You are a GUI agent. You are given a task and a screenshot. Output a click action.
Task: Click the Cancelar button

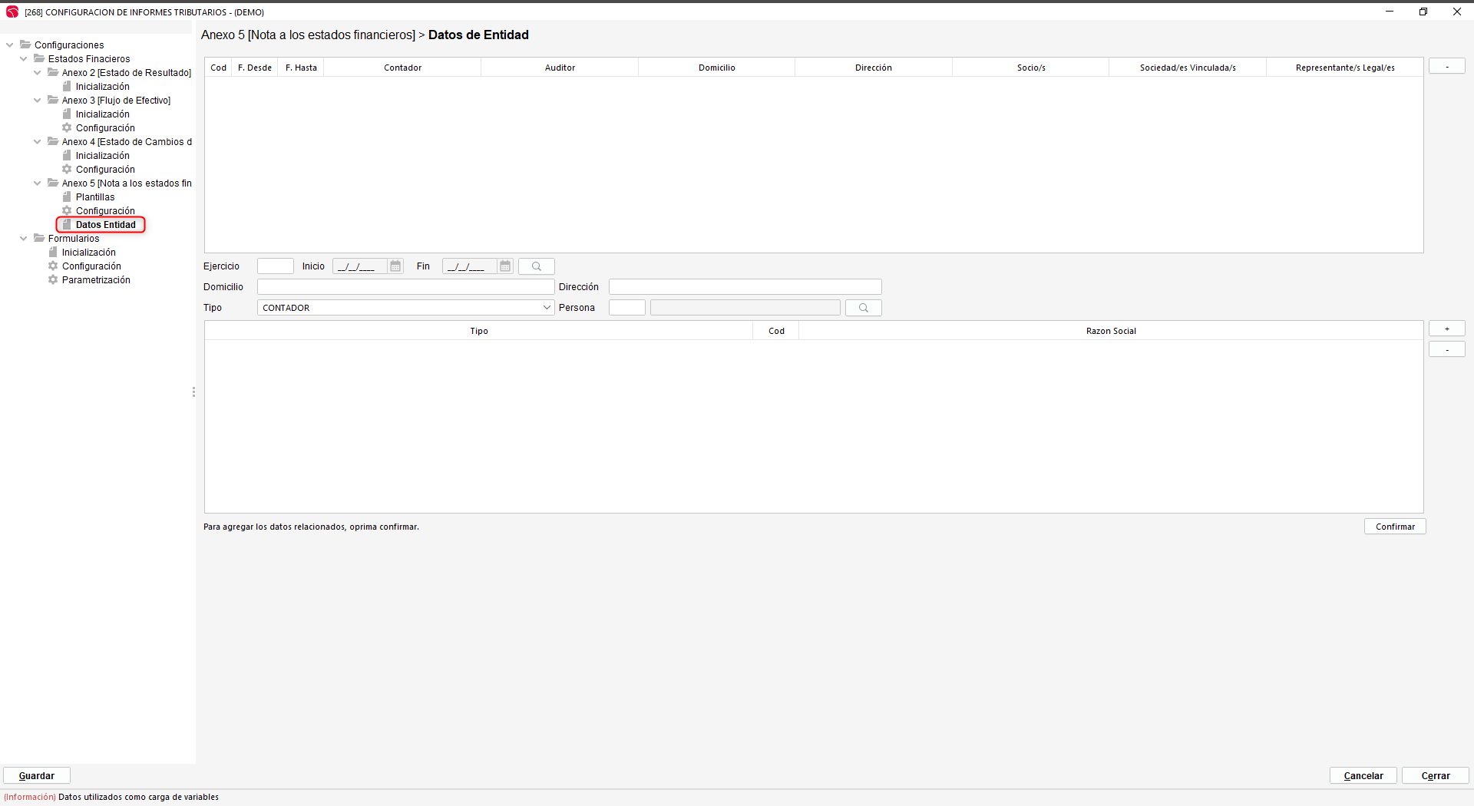(1363, 776)
